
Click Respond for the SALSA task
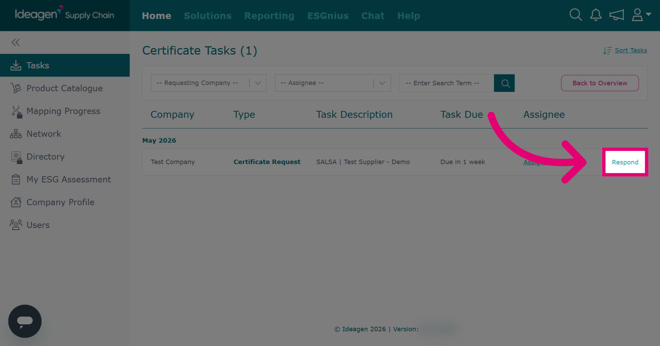625,162
